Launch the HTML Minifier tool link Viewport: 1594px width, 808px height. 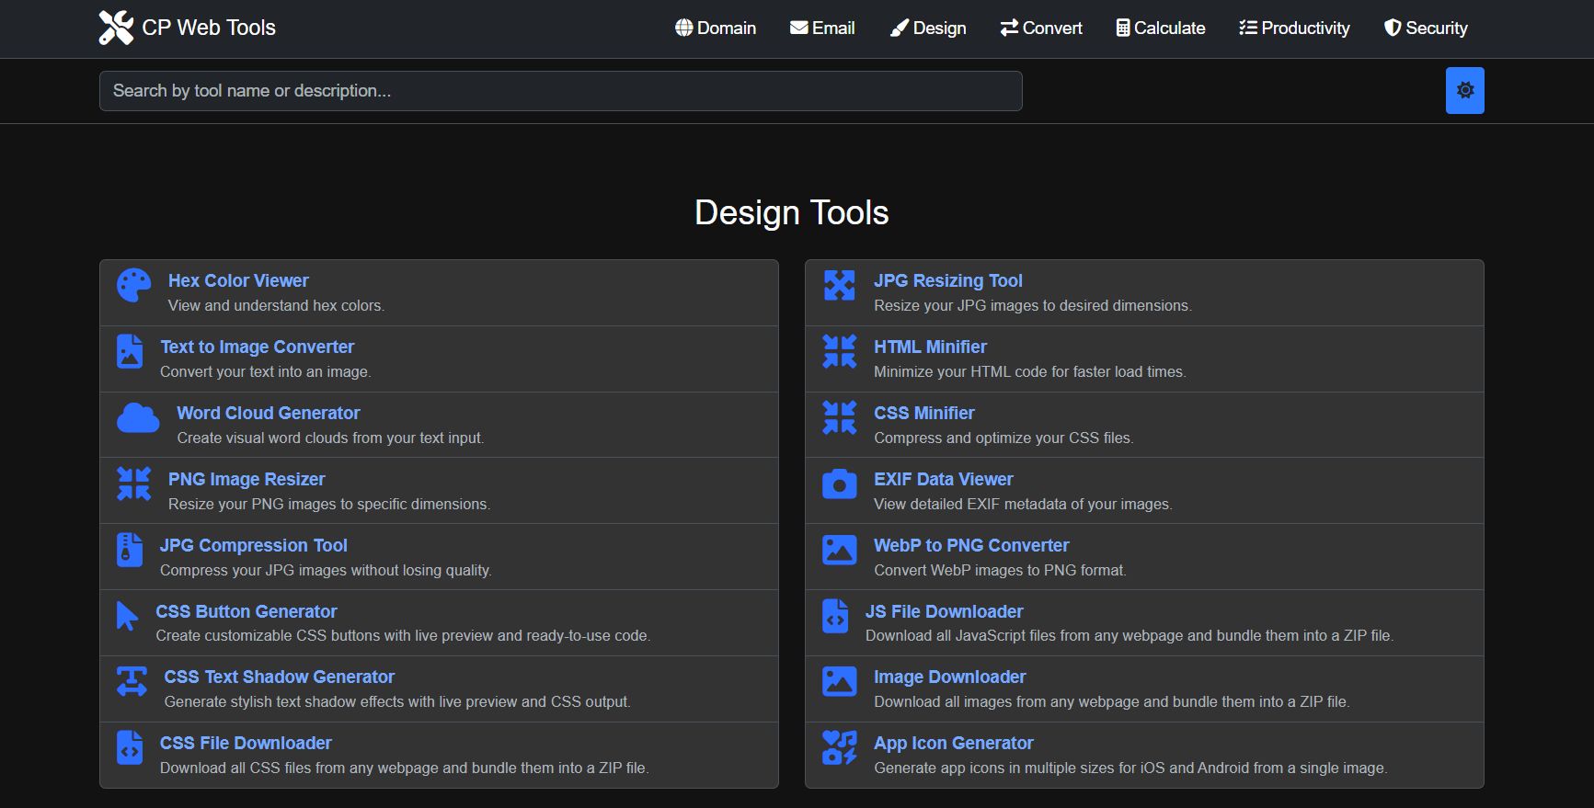(x=930, y=347)
